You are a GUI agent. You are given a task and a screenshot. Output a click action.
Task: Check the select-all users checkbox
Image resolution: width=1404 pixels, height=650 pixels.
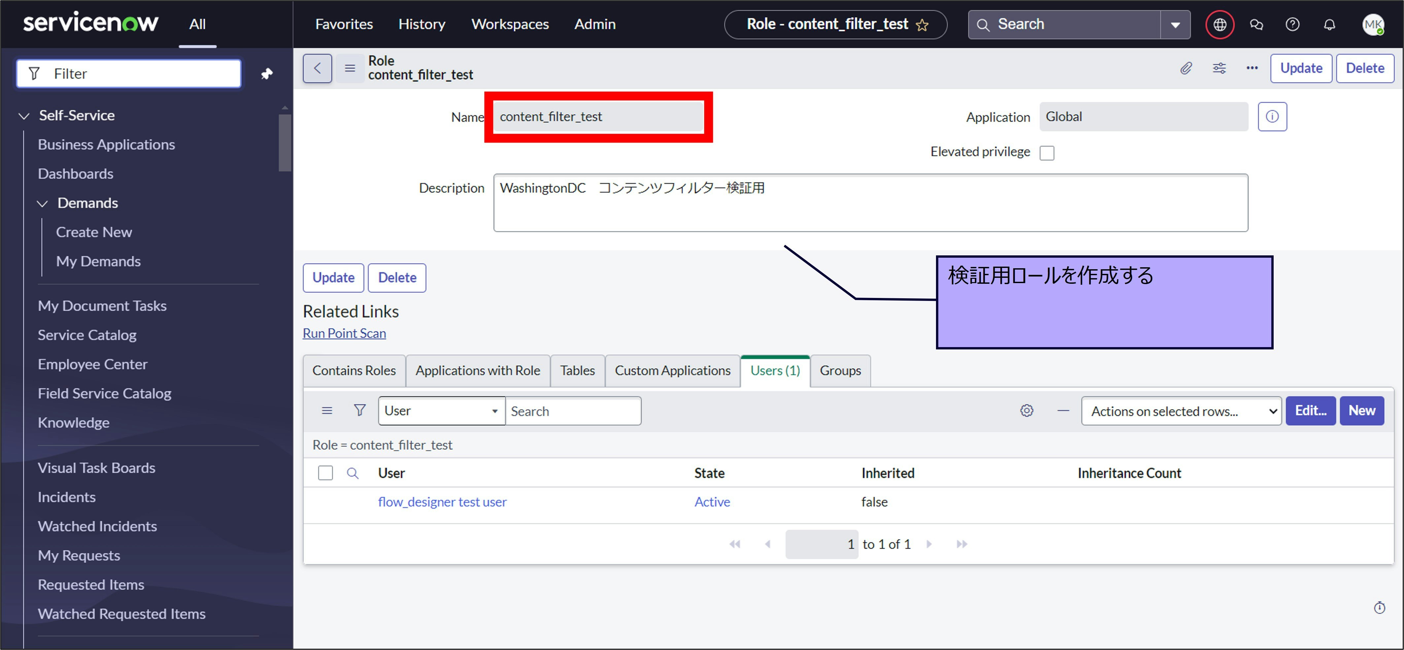(x=325, y=473)
